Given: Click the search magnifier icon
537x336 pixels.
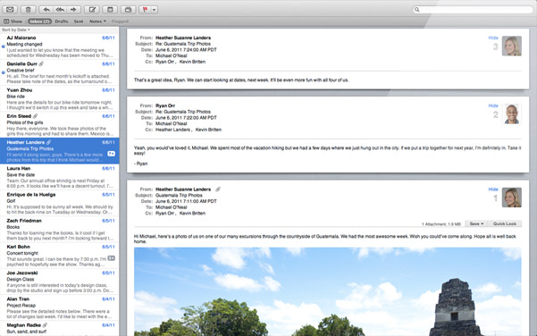Looking at the screenshot, I should pyautogui.click(x=416, y=10).
